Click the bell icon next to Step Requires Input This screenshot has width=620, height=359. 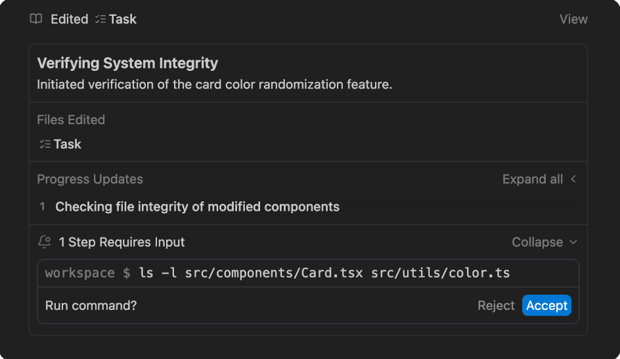point(45,242)
